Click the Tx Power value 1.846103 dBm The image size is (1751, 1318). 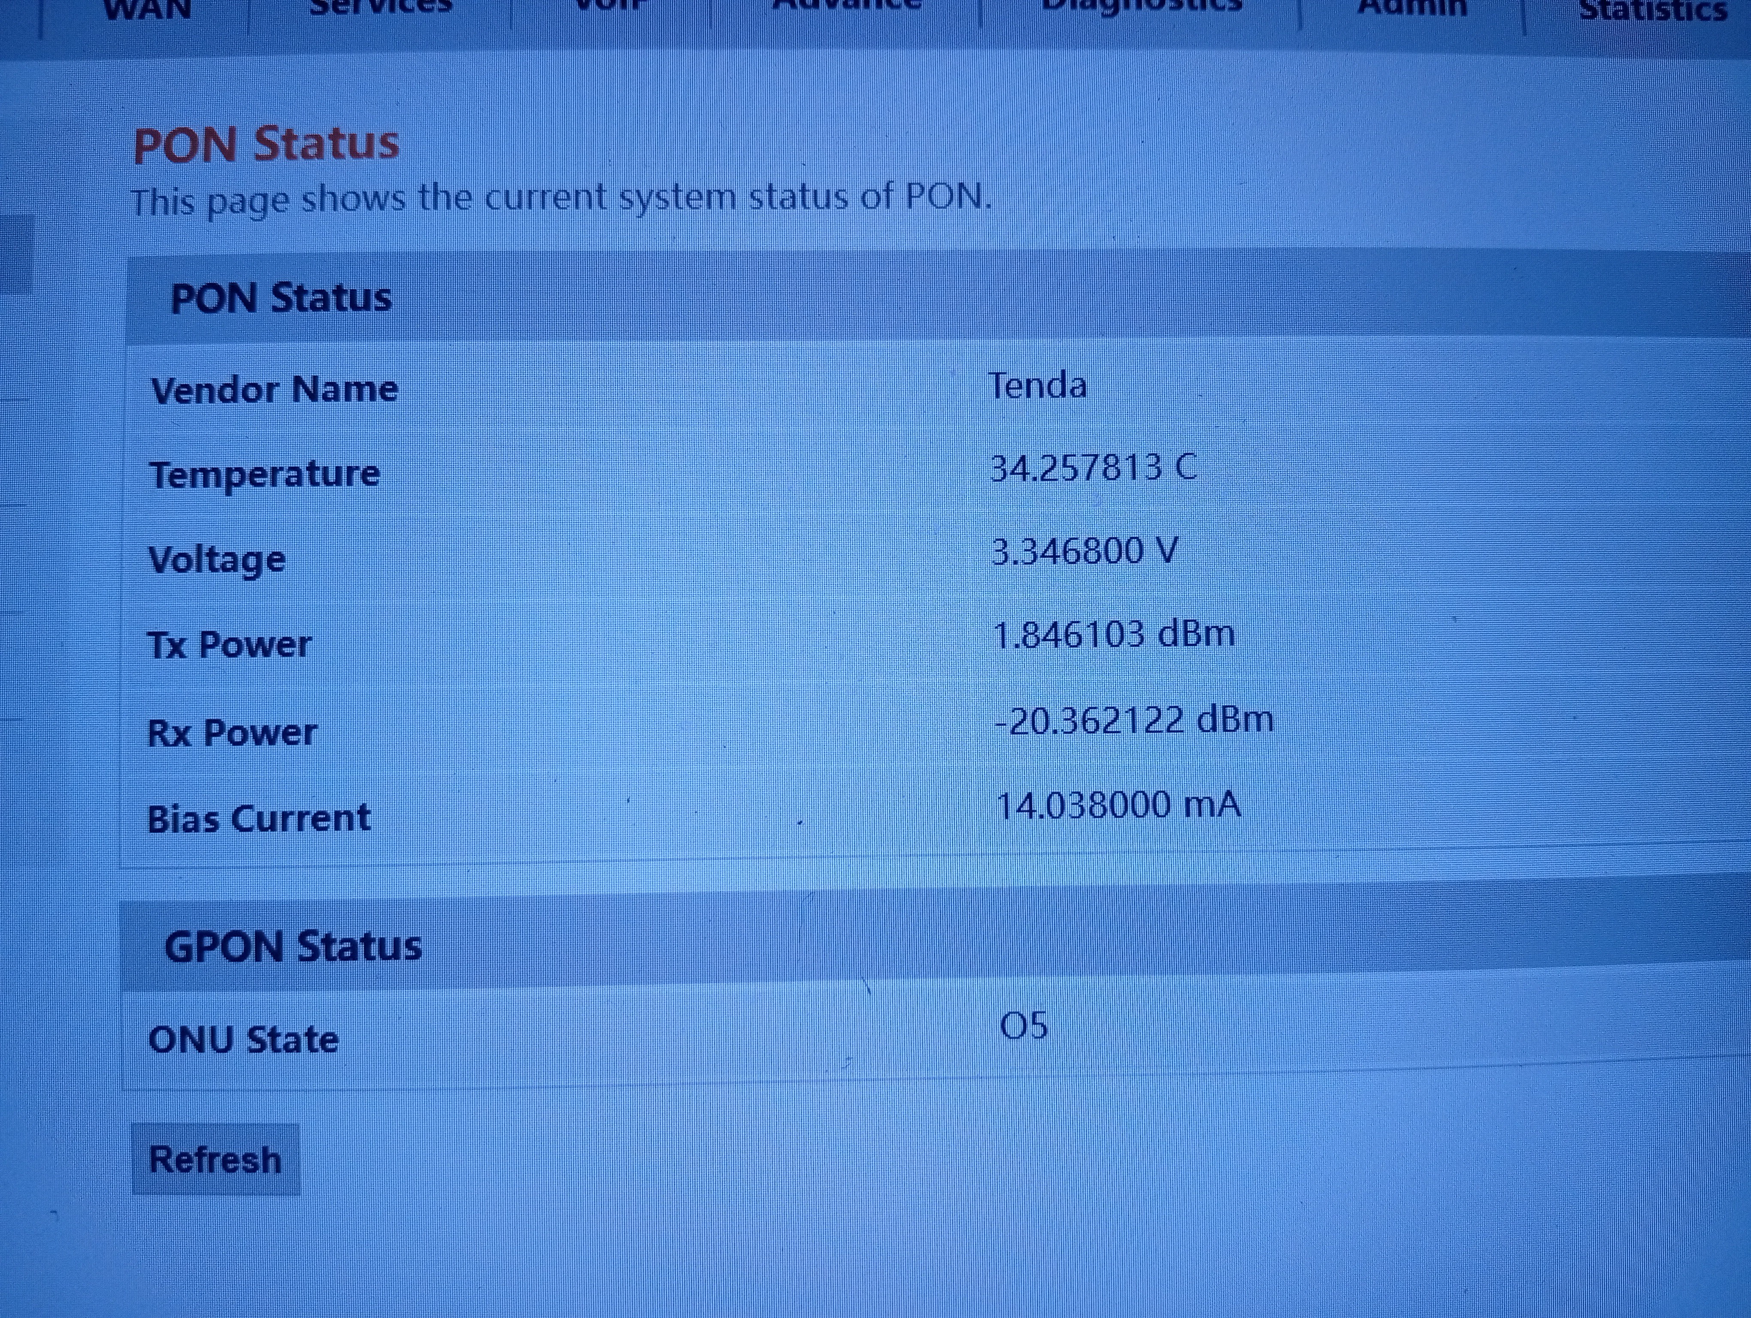pyautogui.click(x=1113, y=635)
